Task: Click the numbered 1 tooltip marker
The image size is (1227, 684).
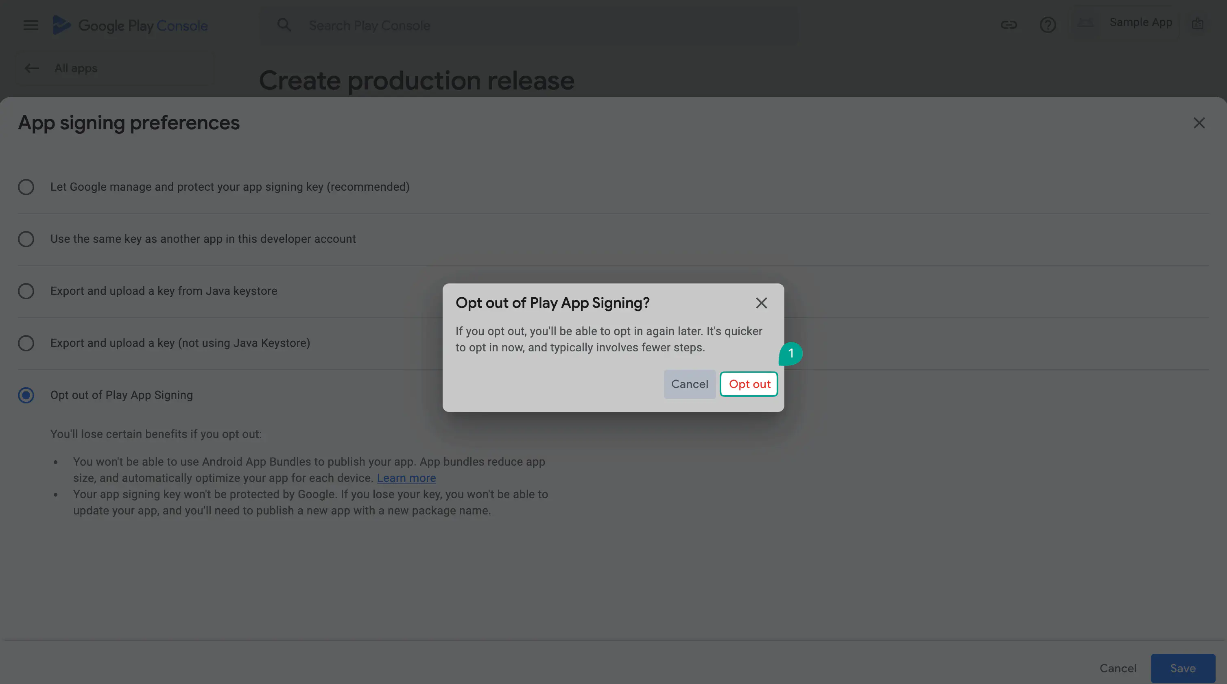Action: [x=791, y=354]
